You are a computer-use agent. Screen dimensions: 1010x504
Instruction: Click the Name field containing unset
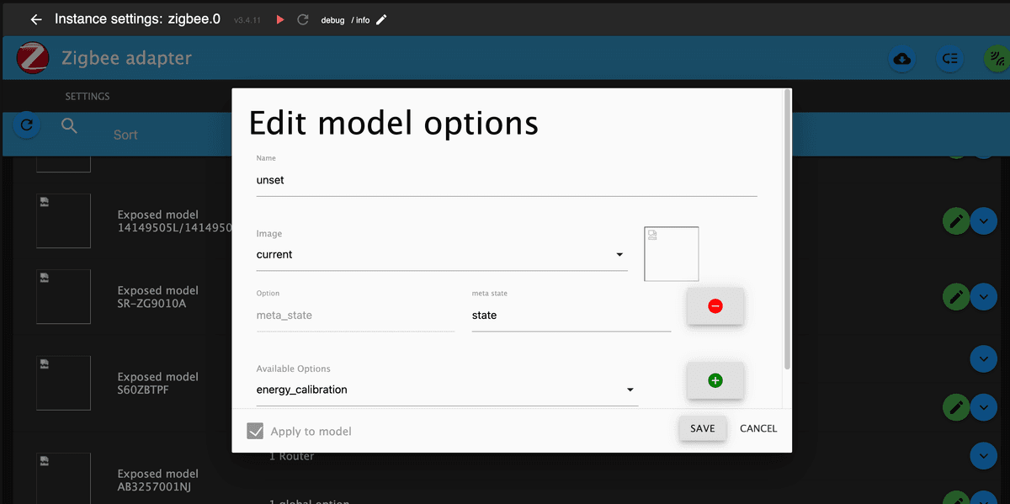point(507,180)
